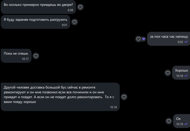Click the 'Пока не спеши.' message bubble
This screenshot has width=190, height=131.
tap(16, 56)
